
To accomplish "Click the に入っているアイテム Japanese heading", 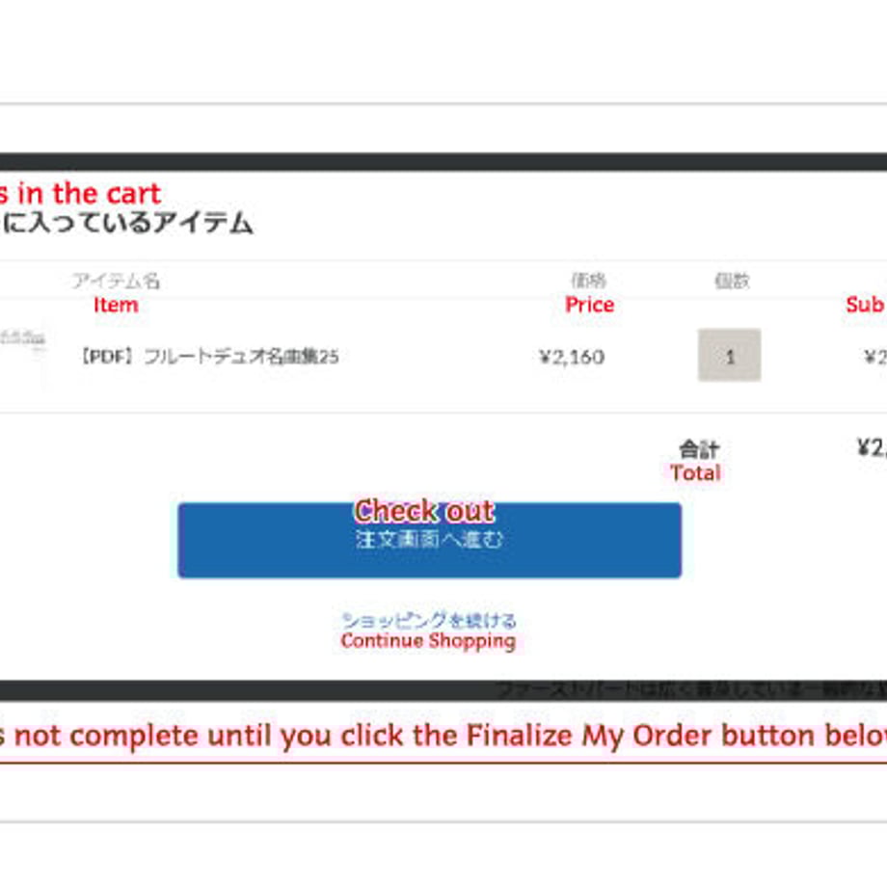I will tap(126, 222).
